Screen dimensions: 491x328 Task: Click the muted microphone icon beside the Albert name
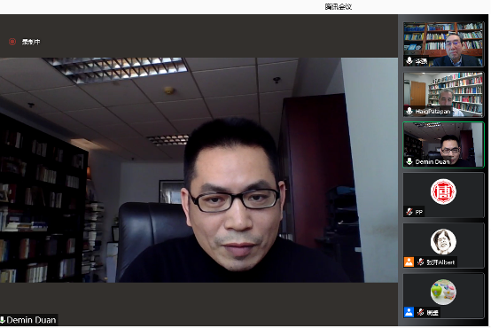[421, 262]
